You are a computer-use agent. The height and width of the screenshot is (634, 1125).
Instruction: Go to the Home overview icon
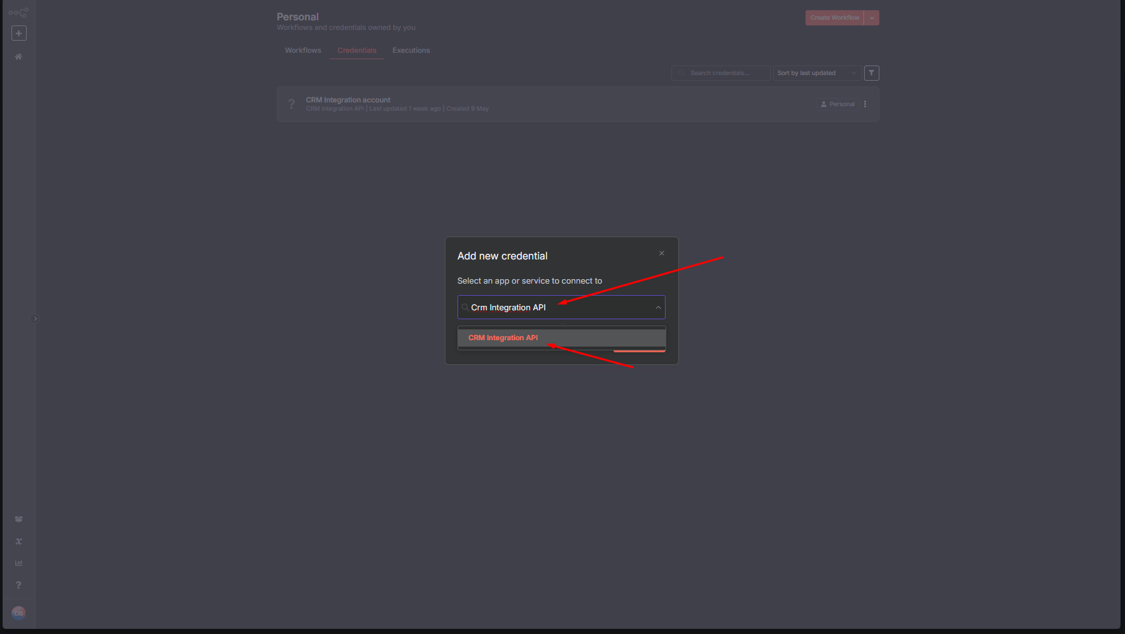(x=18, y=57)
